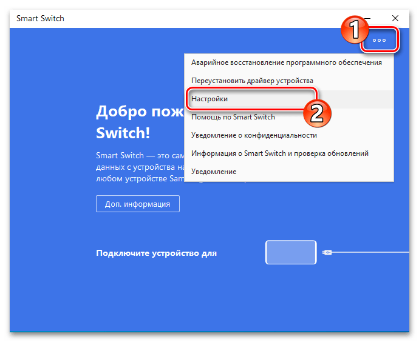
Task: Click the Подключите устройство для text
Action: (x=156, y=253)
